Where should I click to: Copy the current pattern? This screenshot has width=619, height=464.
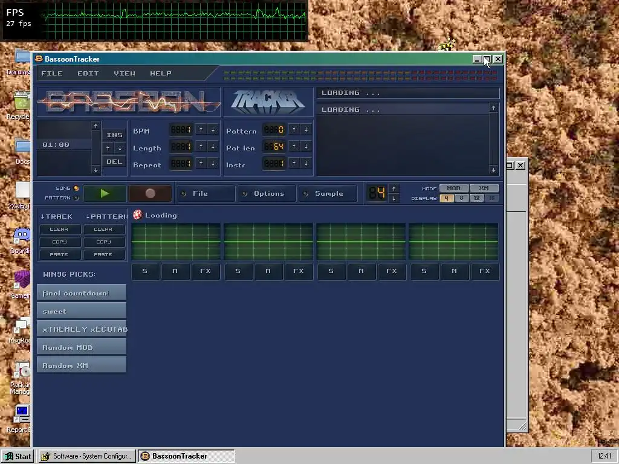click(104, 242)
